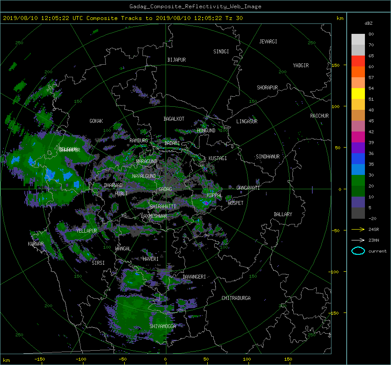391x365 pixels.
Task: Click the LINGASUR city label
Action: click(x=247, y=122)
